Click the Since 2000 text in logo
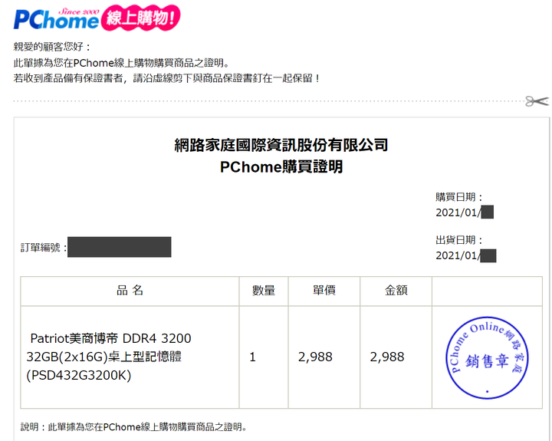 pos(79,12)
